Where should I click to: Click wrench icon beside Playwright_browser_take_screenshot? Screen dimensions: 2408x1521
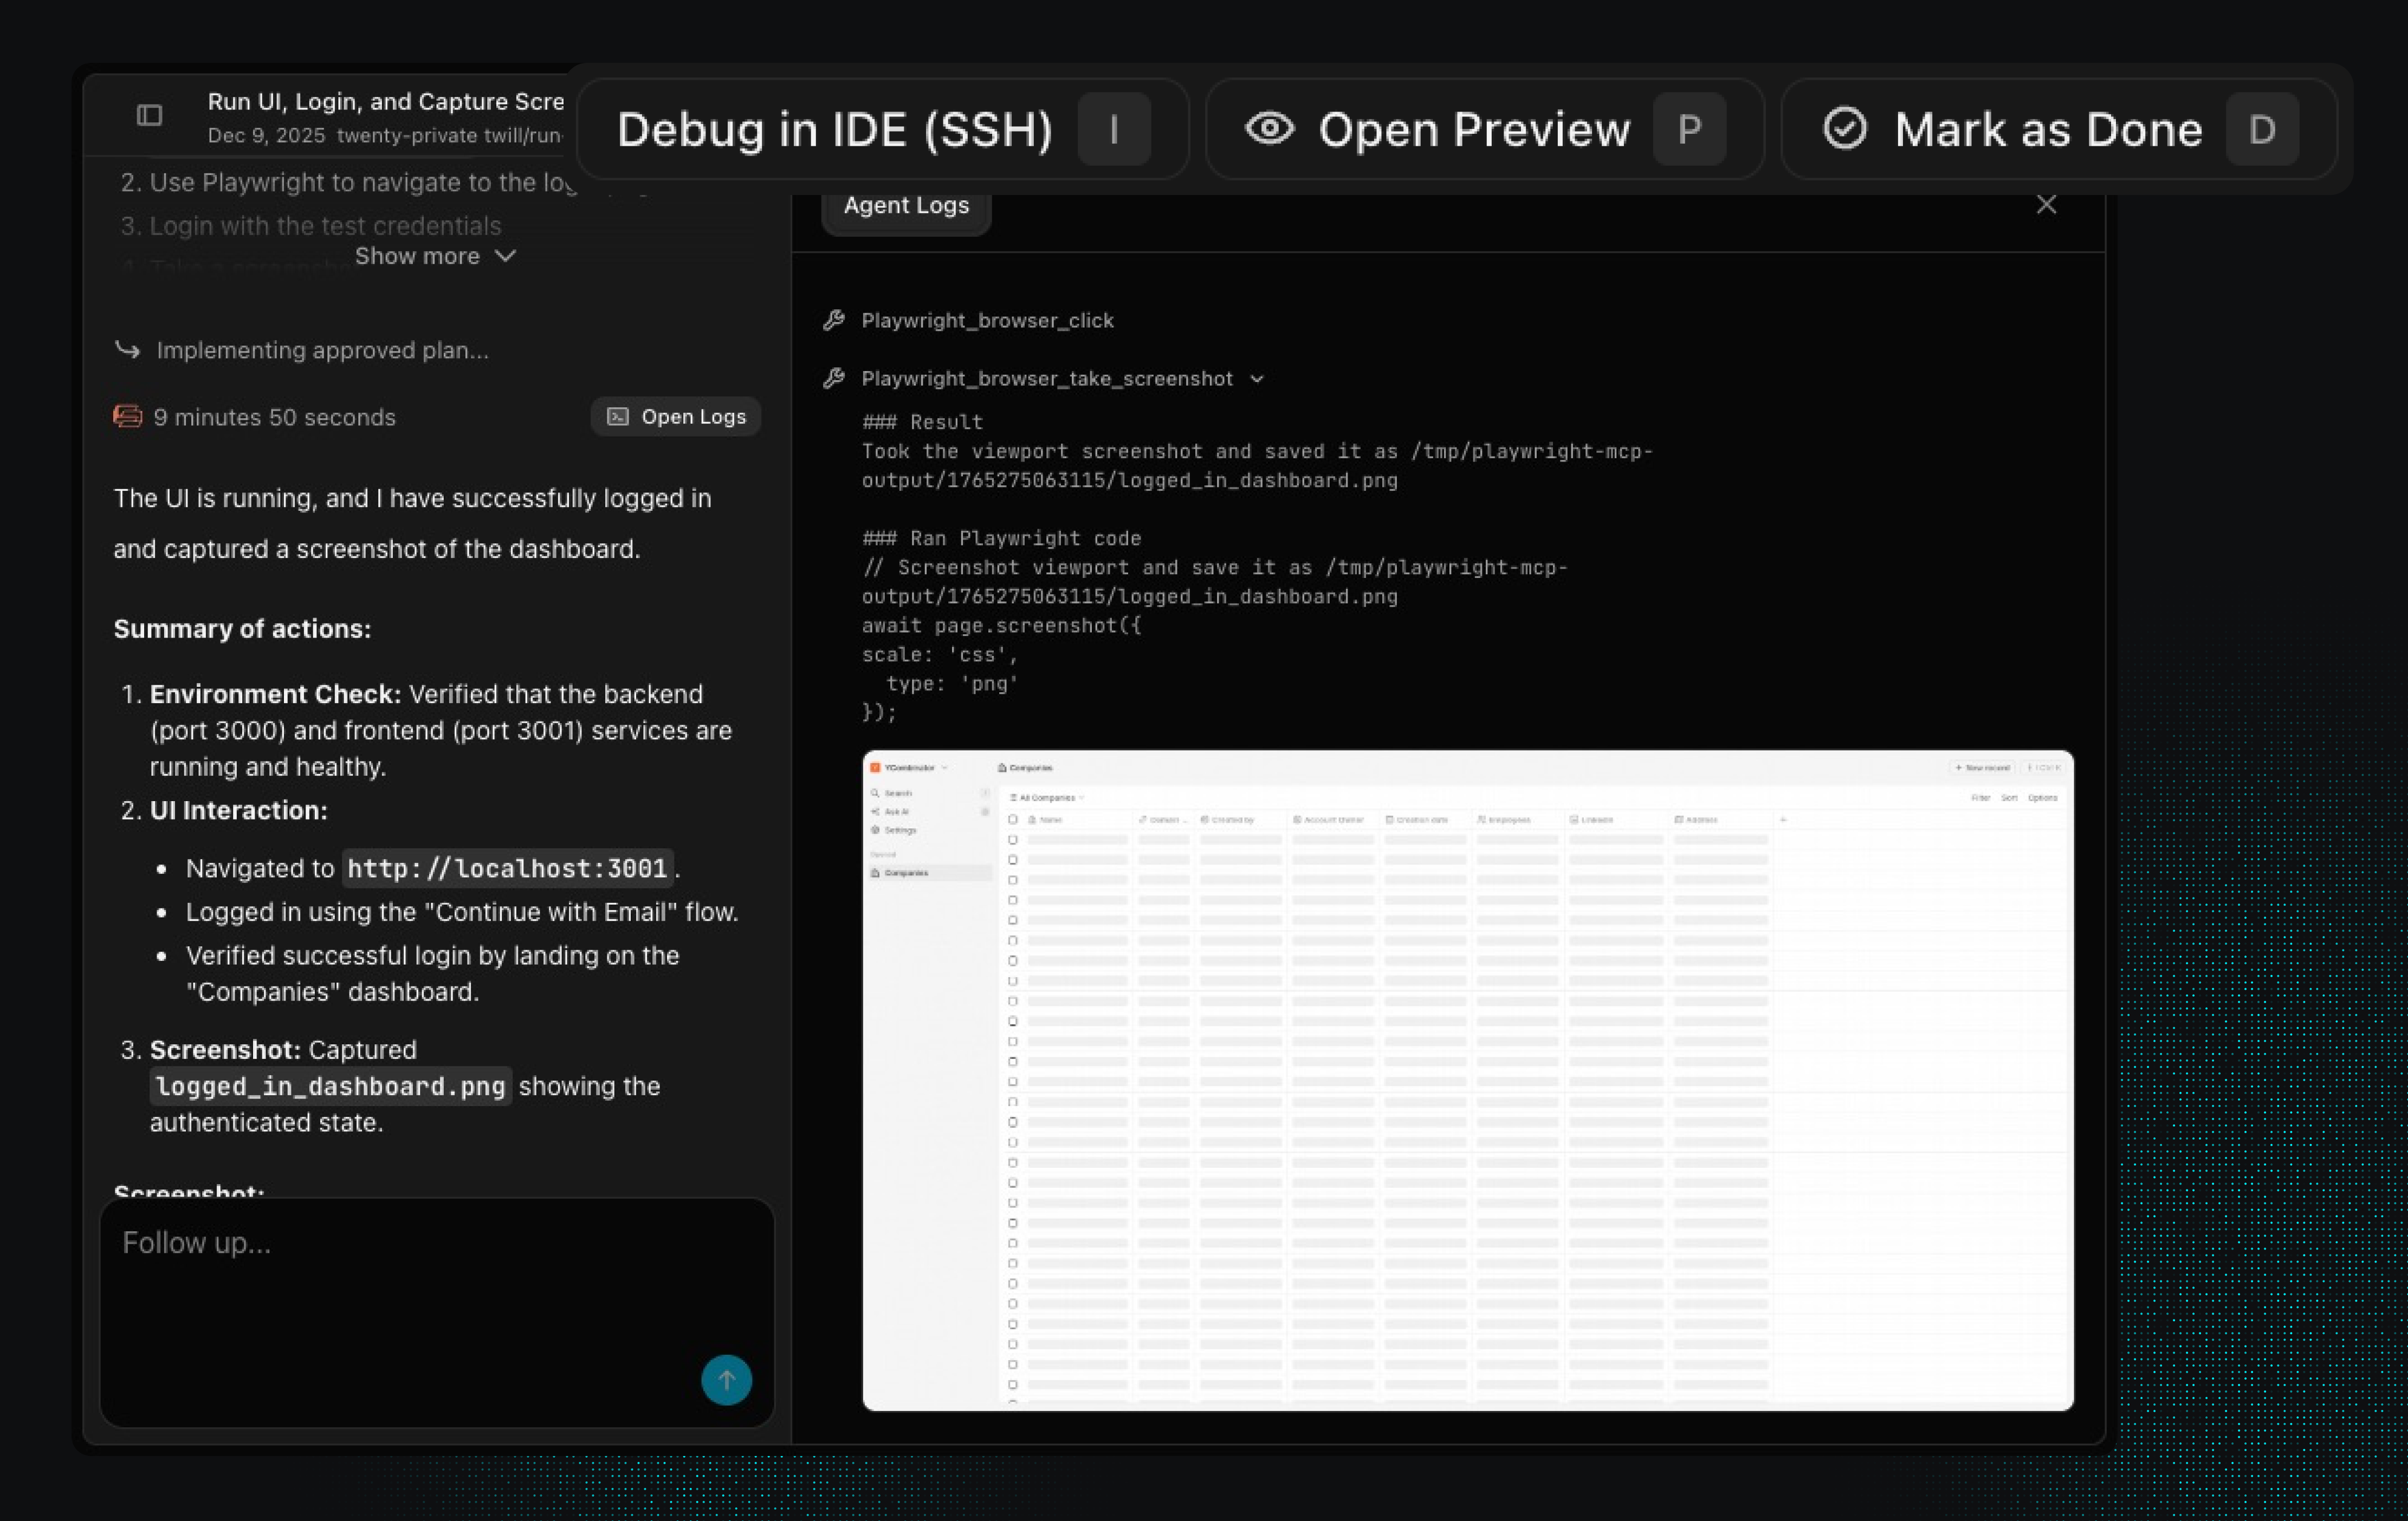coord(833,379)
